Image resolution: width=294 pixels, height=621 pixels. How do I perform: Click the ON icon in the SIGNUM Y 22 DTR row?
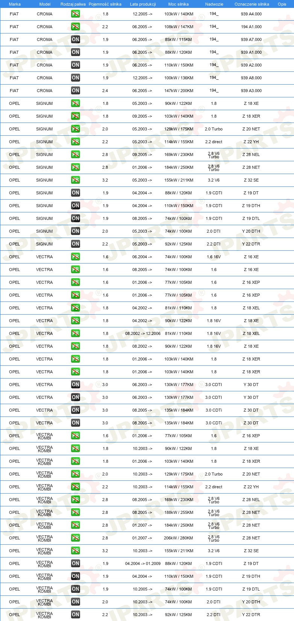coord(76,244)
